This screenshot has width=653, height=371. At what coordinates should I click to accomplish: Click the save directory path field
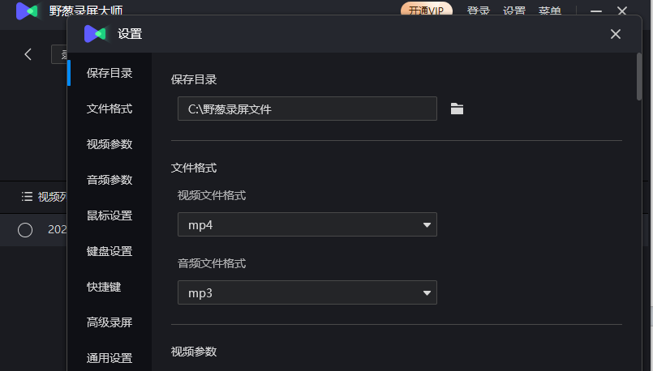tap(307, 109)
